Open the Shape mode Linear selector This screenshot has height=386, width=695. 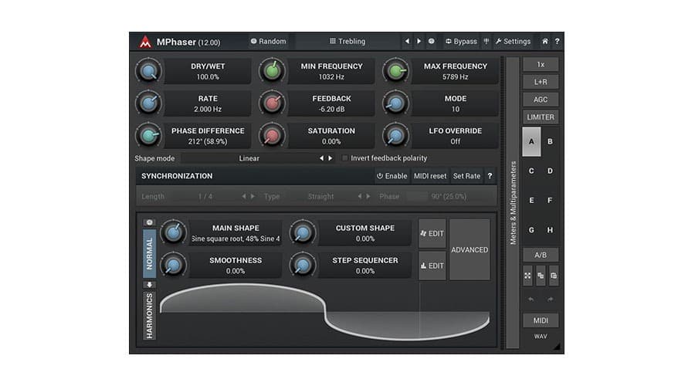click(x=249, y=158)
